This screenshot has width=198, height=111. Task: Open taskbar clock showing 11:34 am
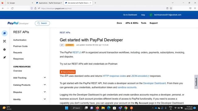(189, 108)
